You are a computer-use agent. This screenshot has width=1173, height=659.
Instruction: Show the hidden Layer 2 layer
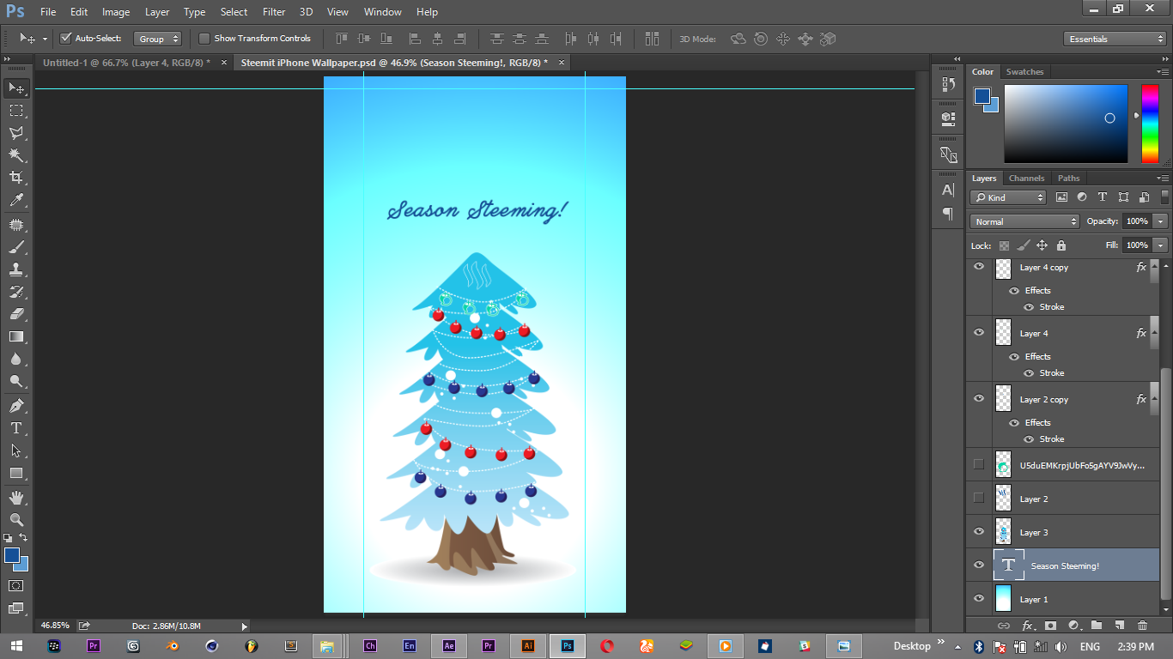(x=979, y=498)
